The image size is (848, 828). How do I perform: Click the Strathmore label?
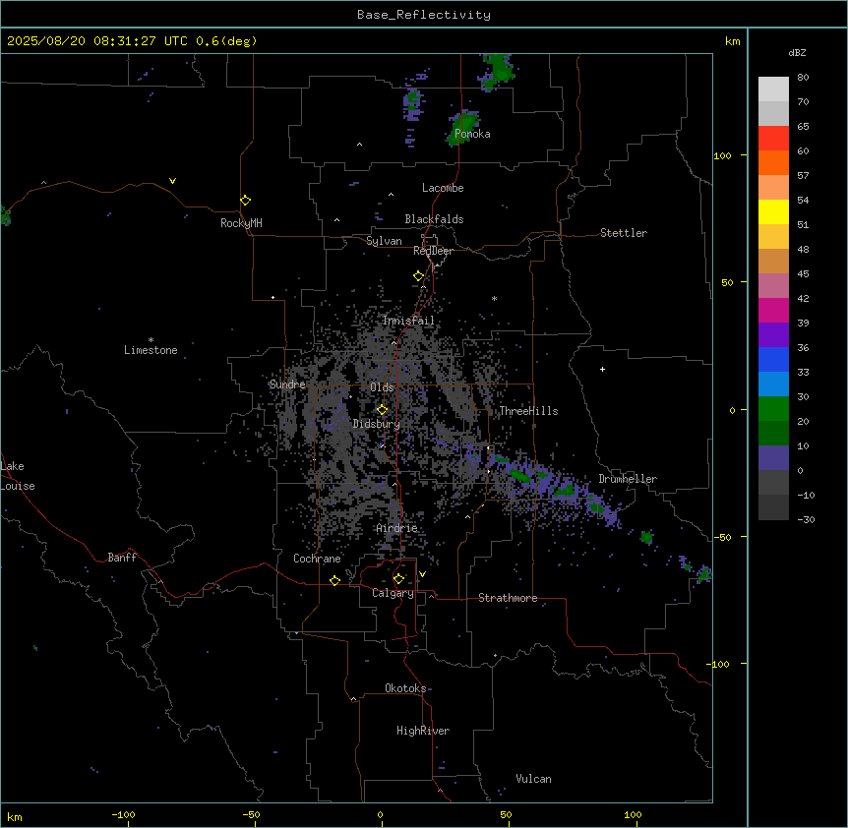508,598
